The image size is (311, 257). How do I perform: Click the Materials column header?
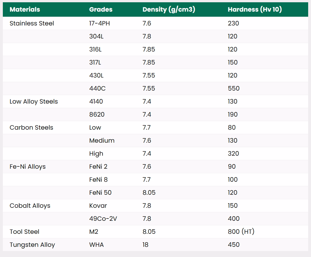pyautogui.click(x=25, y=9)
